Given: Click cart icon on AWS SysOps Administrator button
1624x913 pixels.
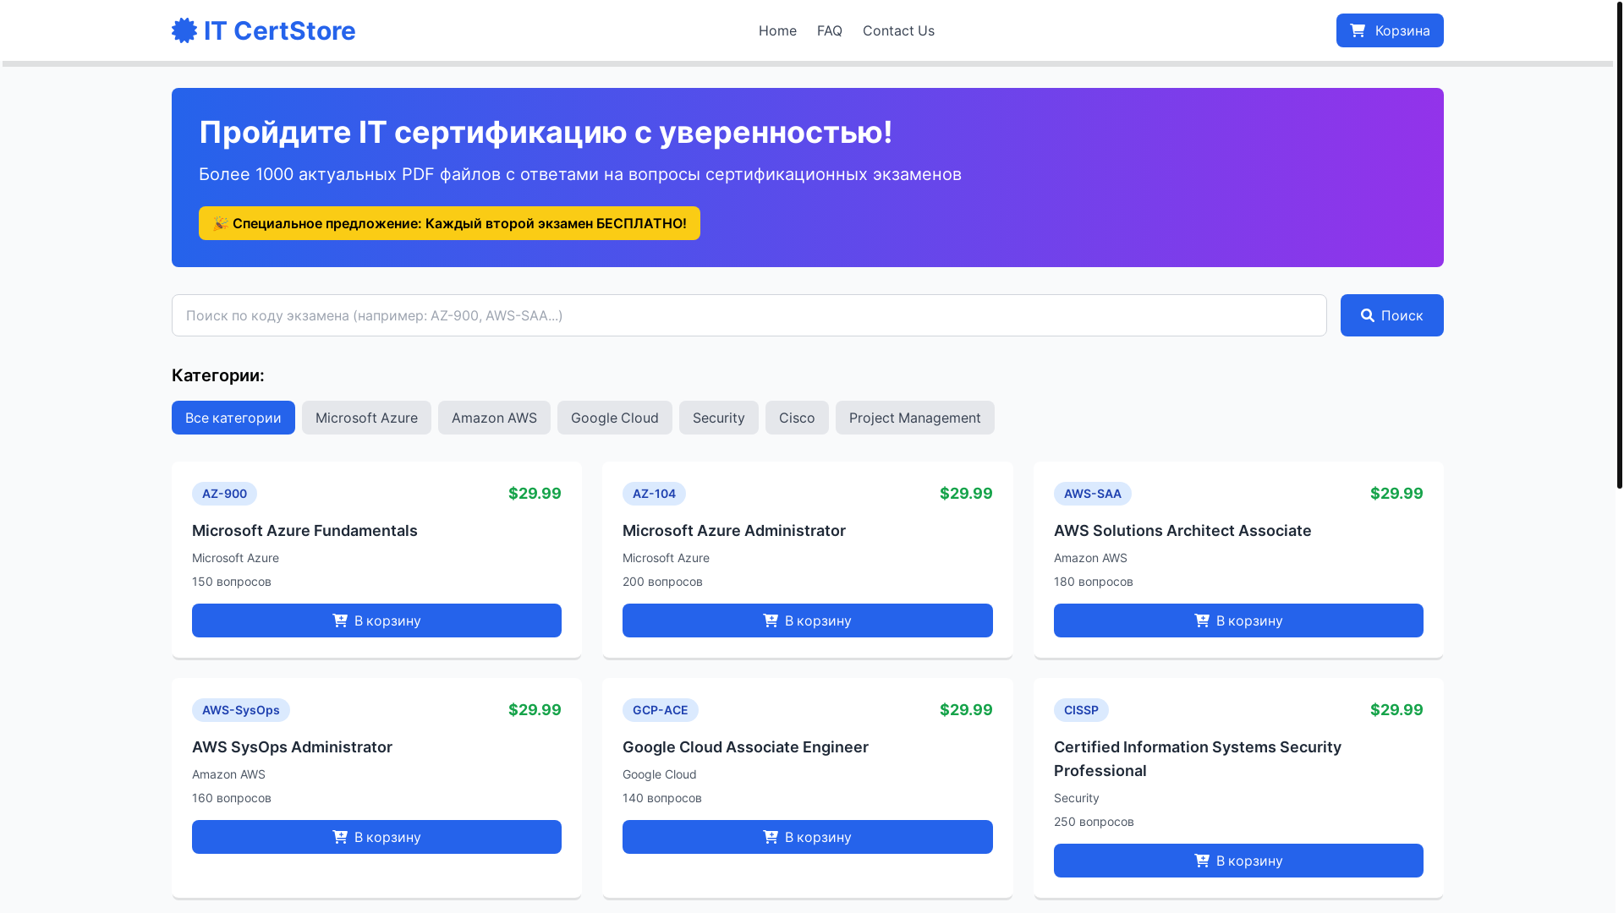Looking at the screenshot, I should [x=340, y=837].
